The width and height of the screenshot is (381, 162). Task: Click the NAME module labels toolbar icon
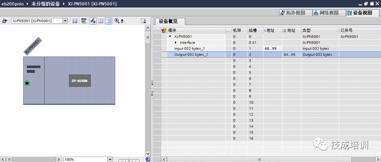tap(84, 21)
